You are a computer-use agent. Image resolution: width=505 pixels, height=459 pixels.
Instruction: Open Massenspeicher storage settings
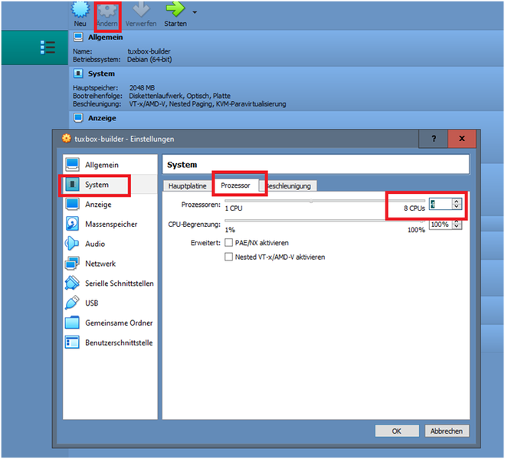tap(111, 225)
